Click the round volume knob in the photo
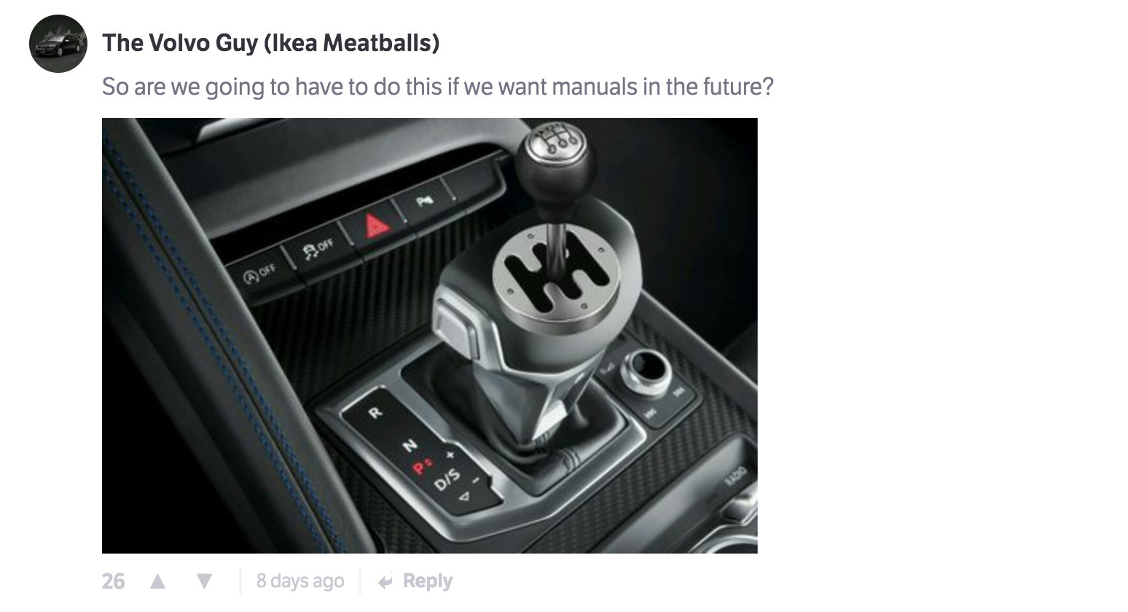This screenshot has width=1128, height=612. 646,371
